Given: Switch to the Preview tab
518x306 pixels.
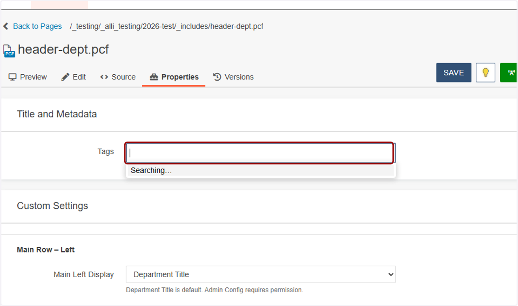Looking at the screenshot, I should [x=28, y=77].
